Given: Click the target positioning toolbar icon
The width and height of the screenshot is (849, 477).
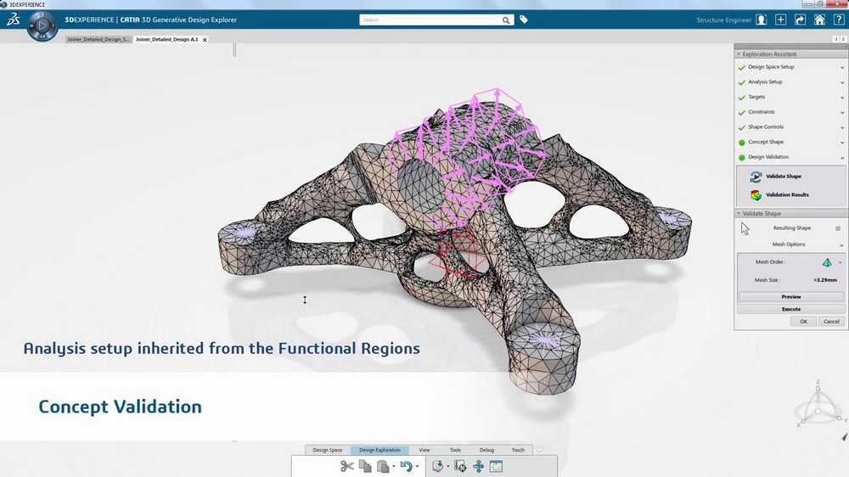Looking at the screenshot, I should click(460, 466).
